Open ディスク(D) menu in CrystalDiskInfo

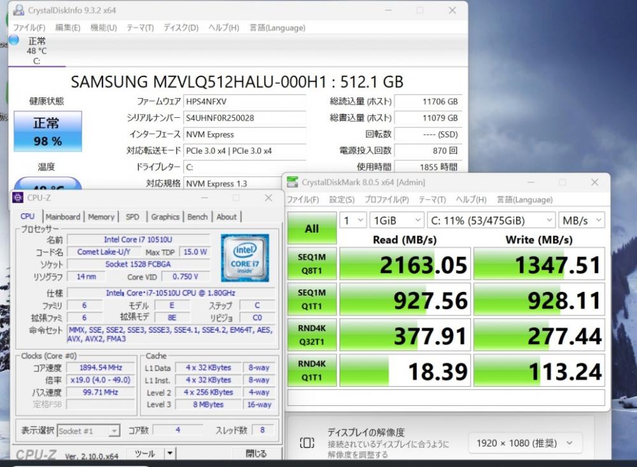(x=181, y=27)
